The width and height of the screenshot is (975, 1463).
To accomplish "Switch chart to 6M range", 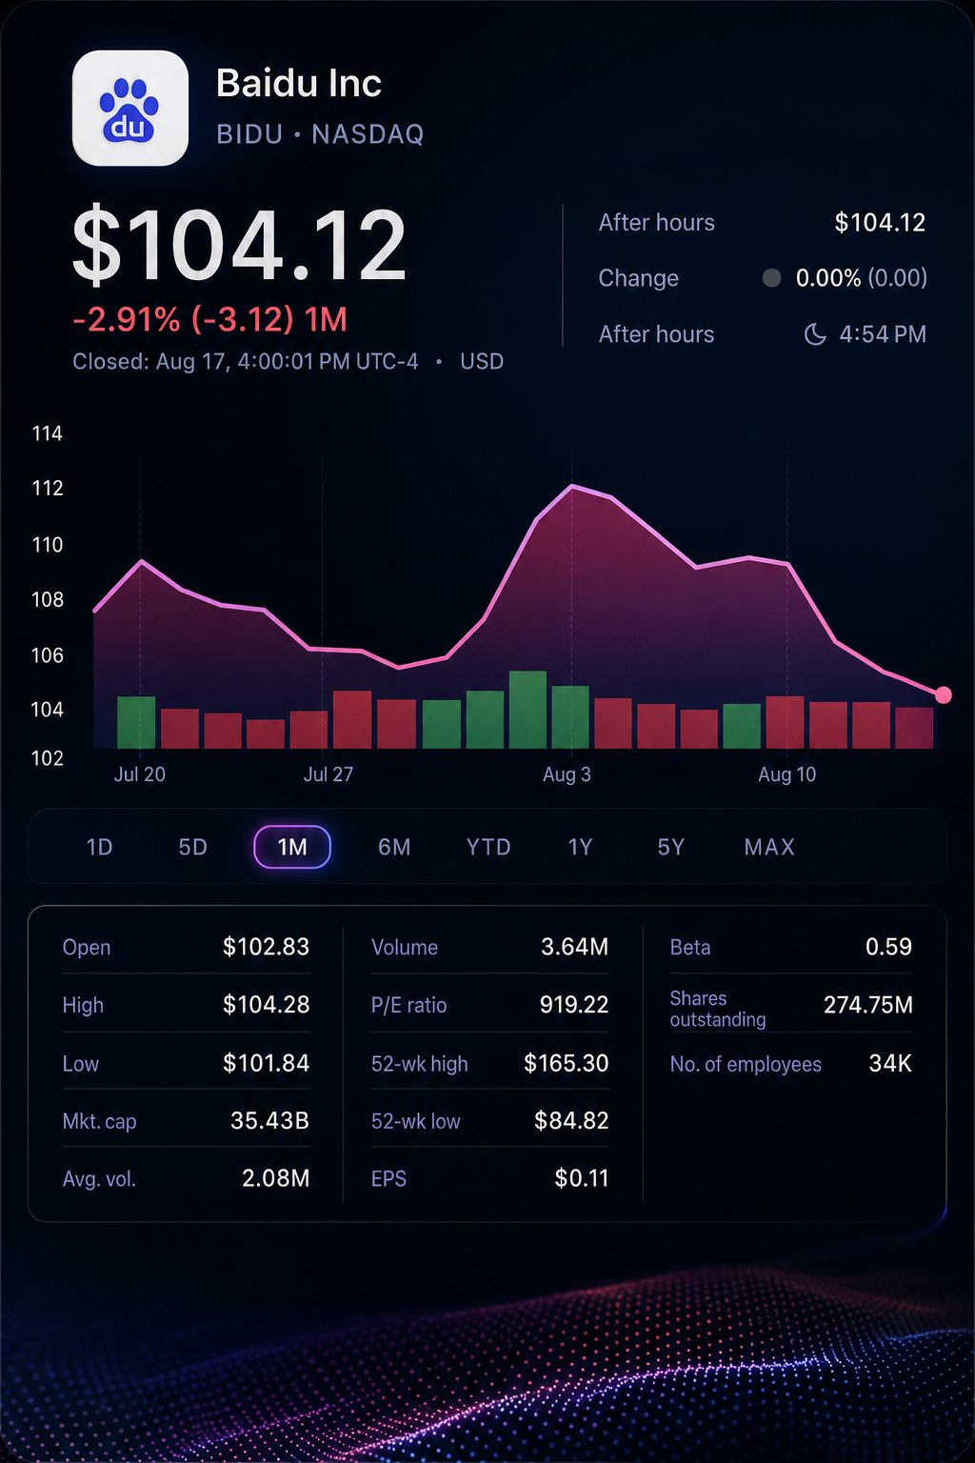I will [394, 847].
